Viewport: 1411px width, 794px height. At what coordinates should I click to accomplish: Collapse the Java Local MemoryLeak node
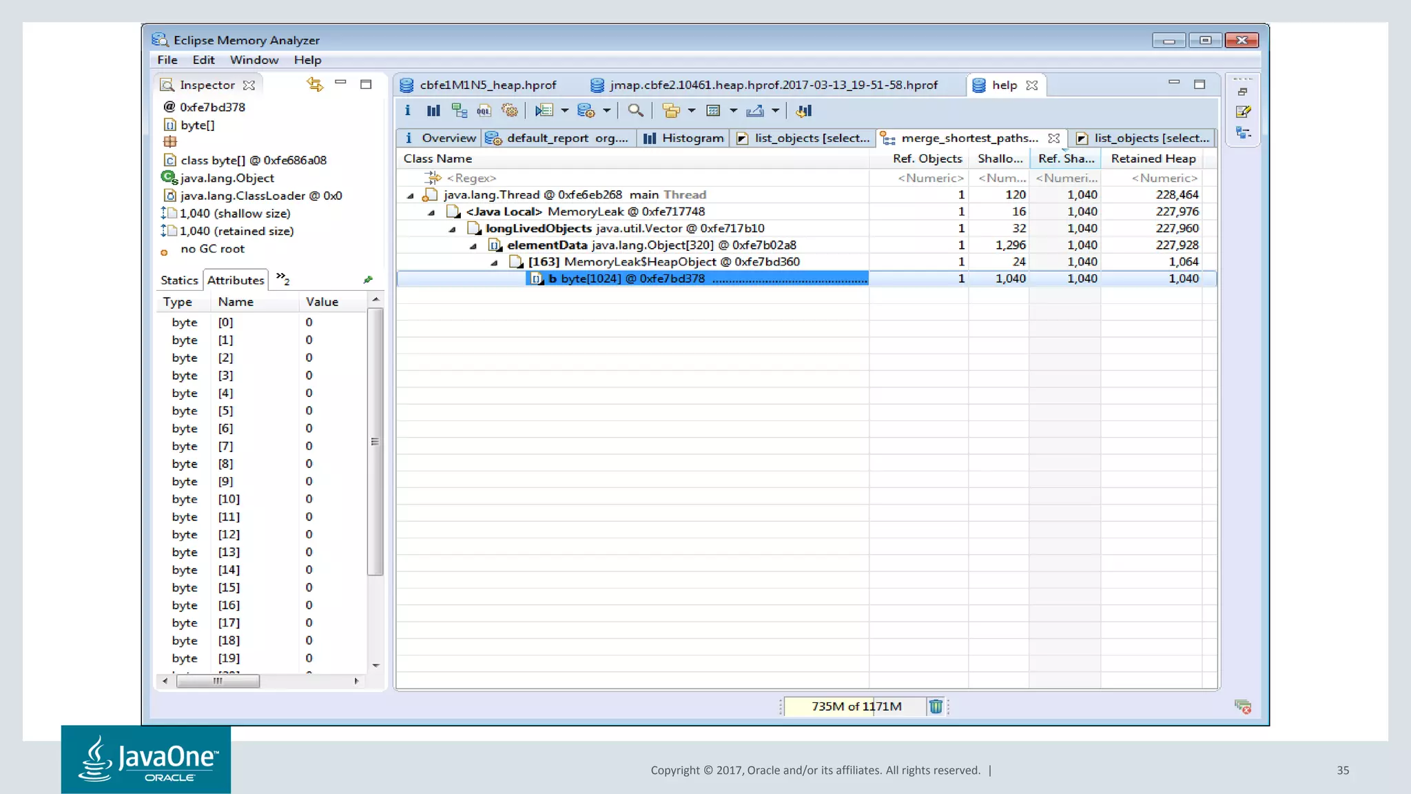click(432, 212)
